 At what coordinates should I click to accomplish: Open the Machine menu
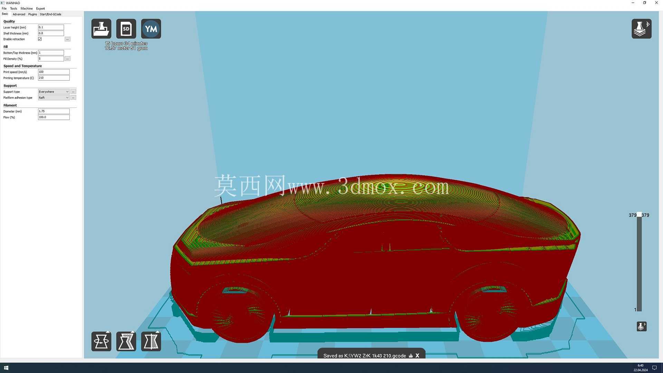27,9
